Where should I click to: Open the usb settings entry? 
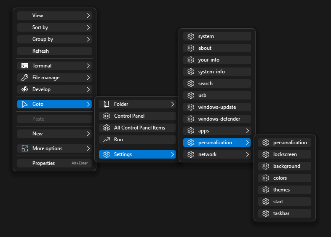tap(217, 95)
